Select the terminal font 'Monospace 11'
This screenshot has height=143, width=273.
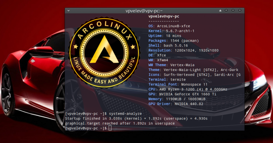pos(194,84)
